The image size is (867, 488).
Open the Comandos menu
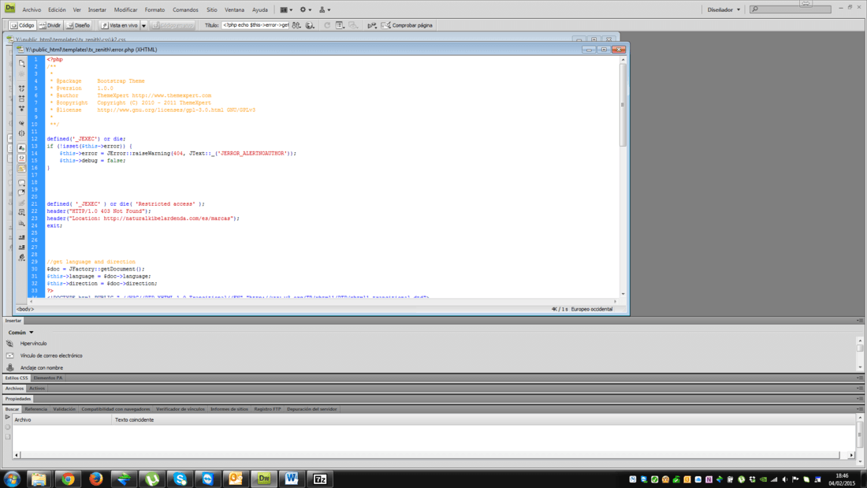pyautogui.click(x=185, y=9)
